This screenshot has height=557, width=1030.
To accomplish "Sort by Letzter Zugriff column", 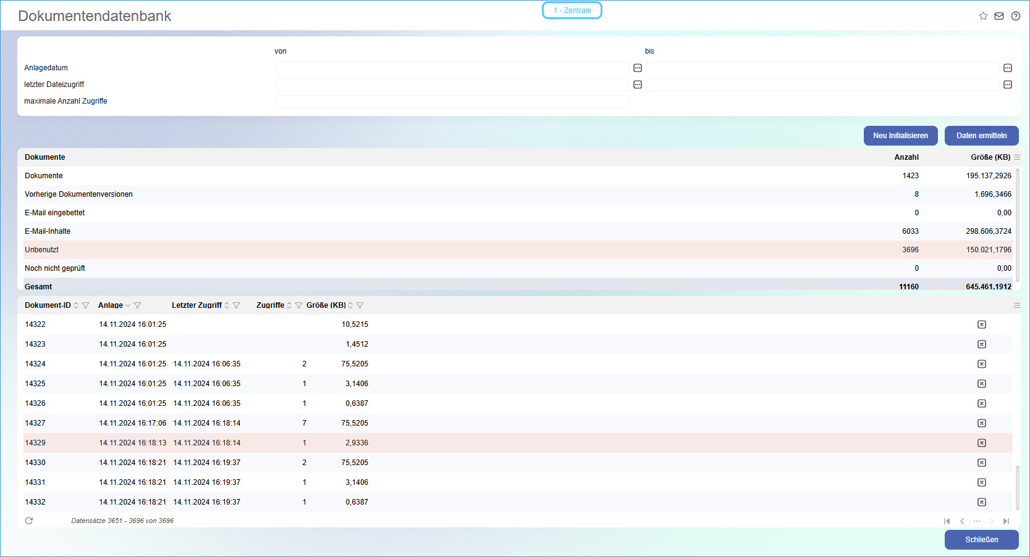I will (227, 305).
